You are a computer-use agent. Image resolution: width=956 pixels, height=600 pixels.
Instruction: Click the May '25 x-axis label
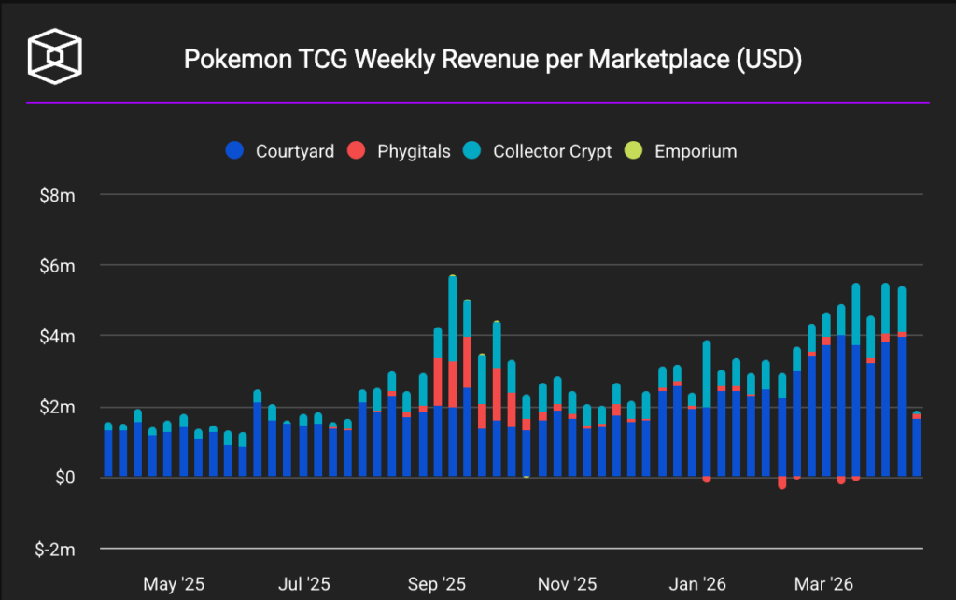click(174, 585)
